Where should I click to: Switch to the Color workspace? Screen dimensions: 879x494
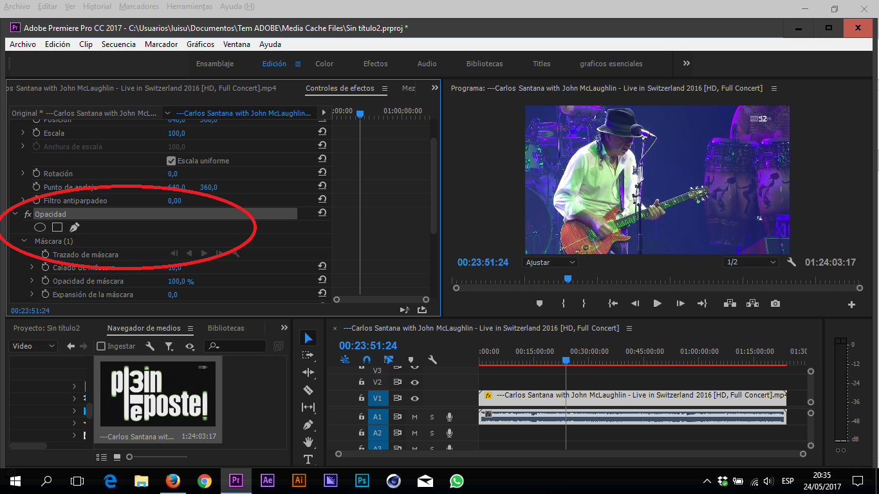[x=324, y=64]
